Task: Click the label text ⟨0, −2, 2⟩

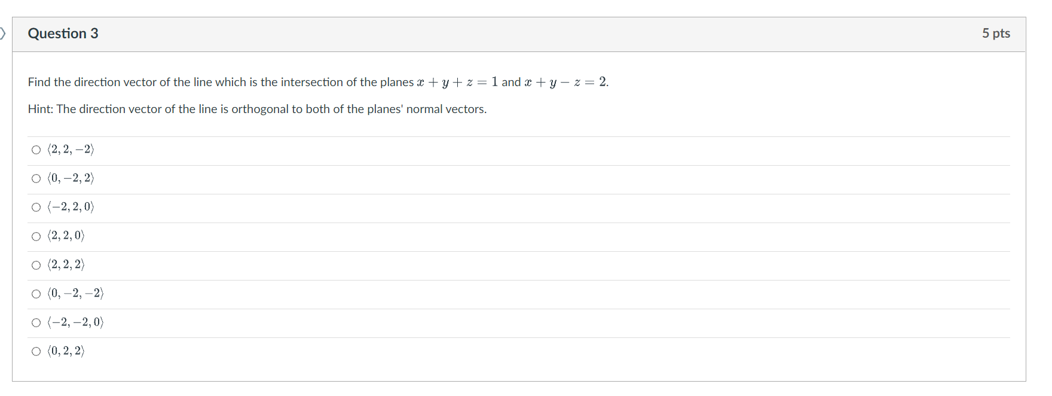Action: click(71, 178)
